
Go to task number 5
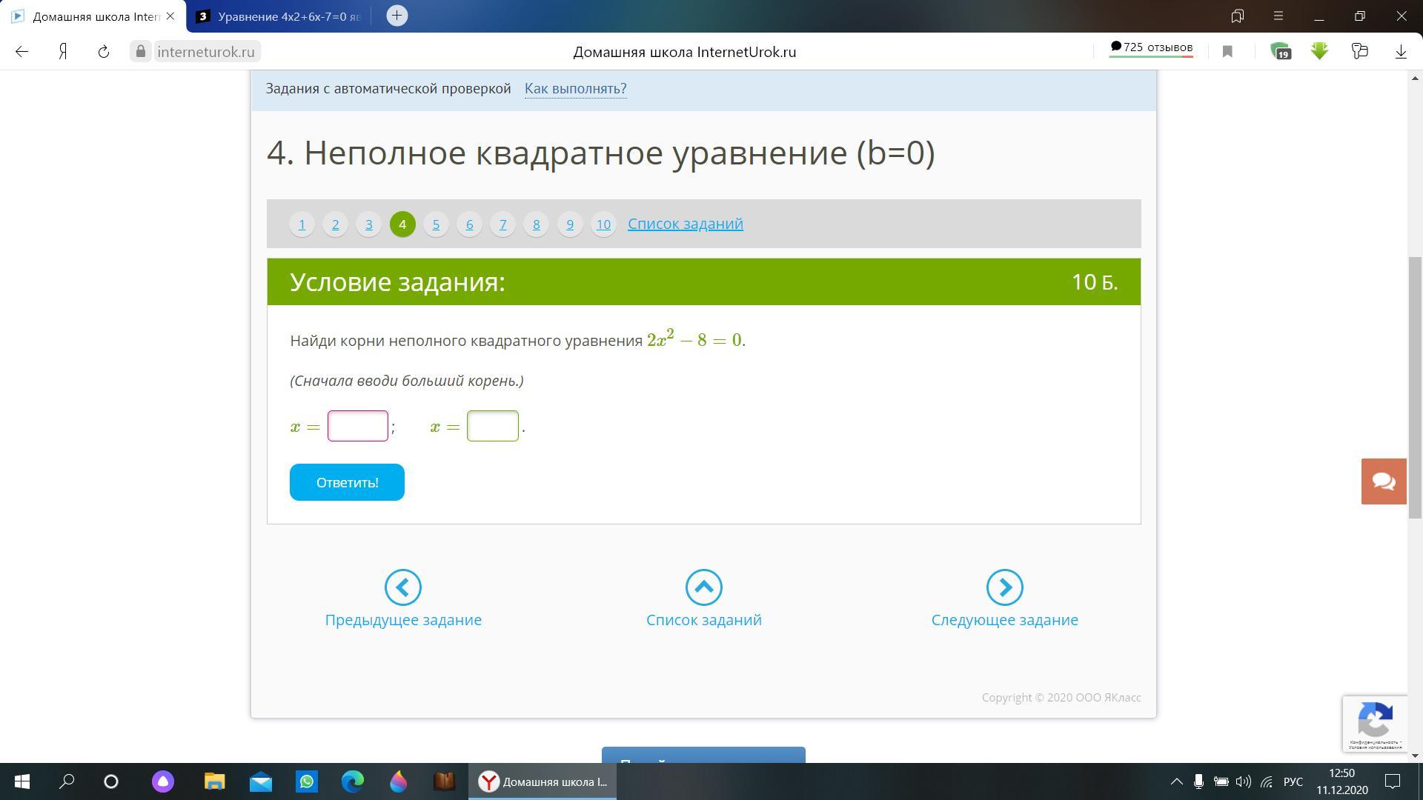point(436,224)
